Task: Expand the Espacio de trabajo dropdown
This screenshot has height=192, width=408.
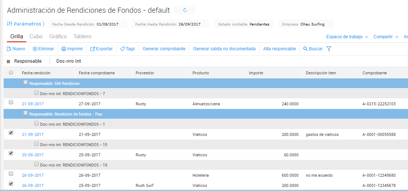Action: [347, 37]
